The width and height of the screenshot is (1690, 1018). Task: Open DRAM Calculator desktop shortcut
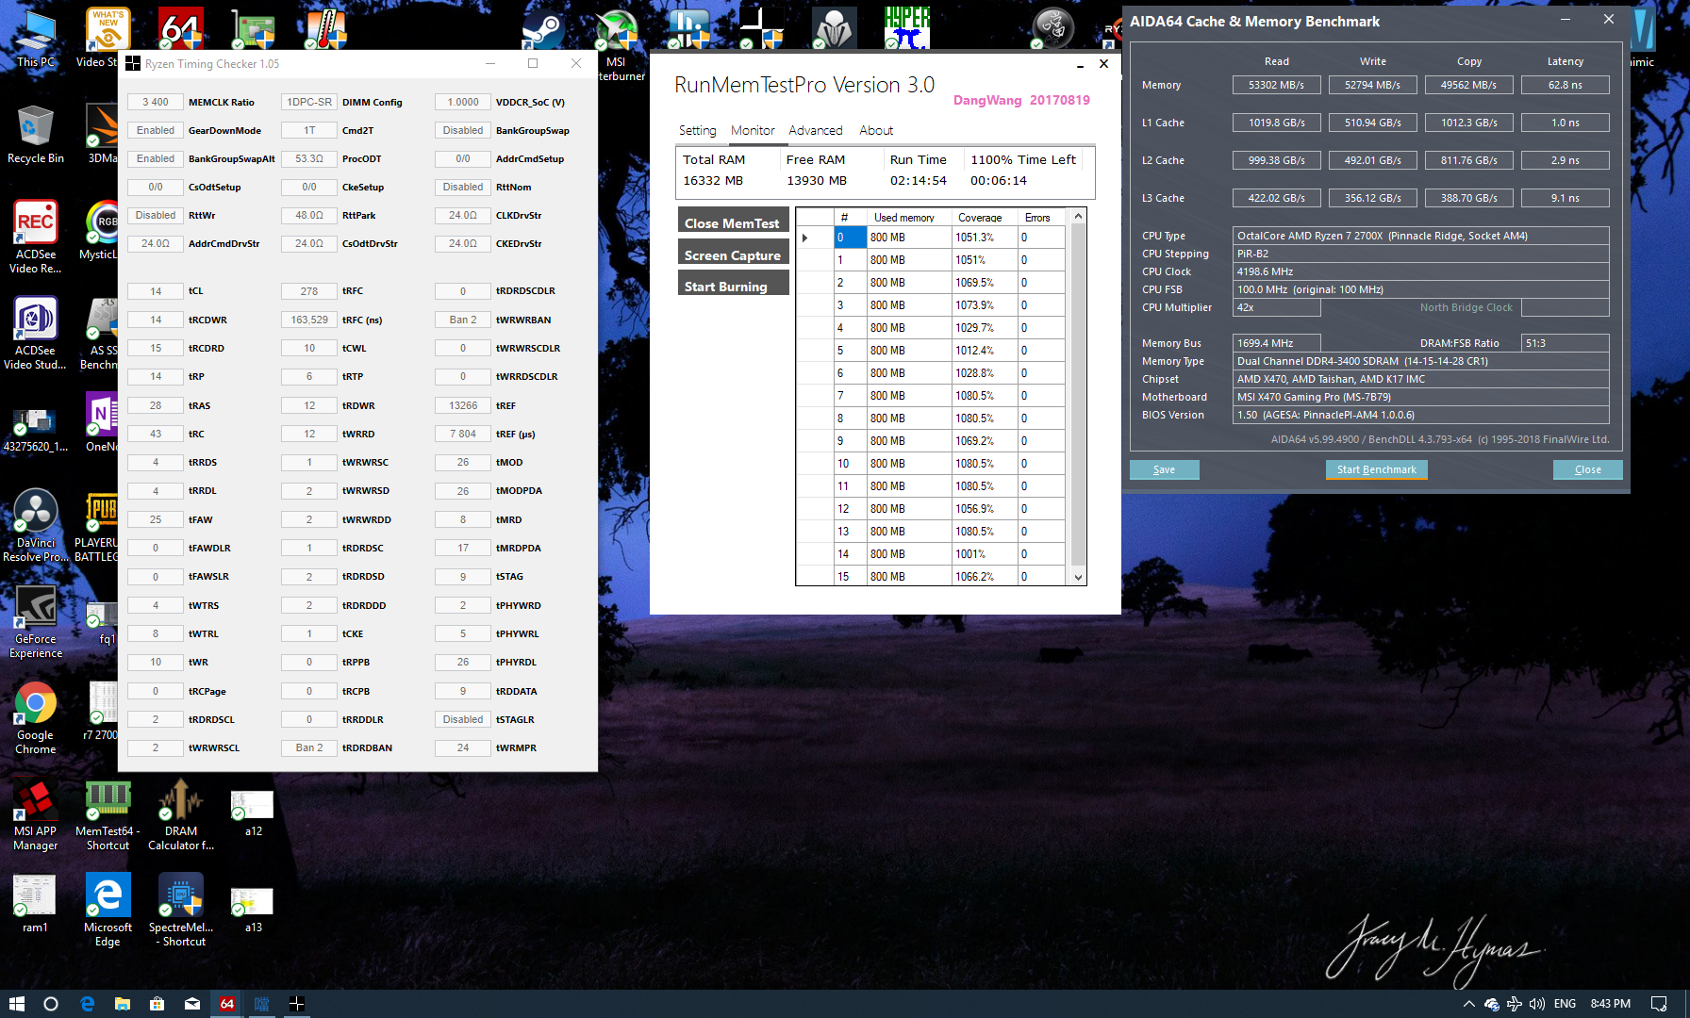181,814
